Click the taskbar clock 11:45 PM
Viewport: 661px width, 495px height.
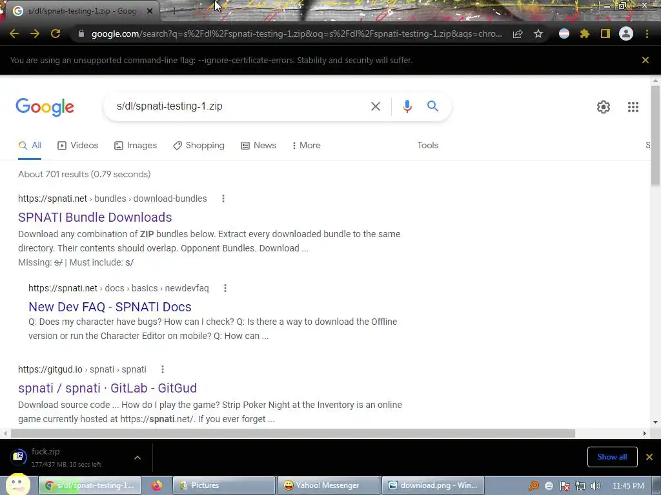pyautogui.click(x=628, y=486)
